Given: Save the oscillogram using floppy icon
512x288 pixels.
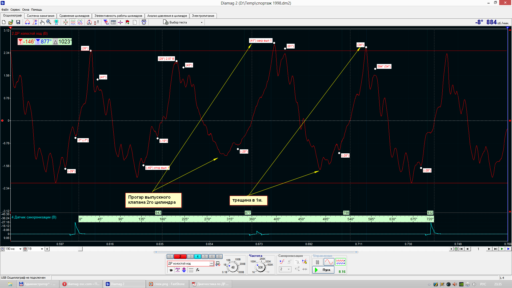Looking at the screenshot, I should pyautogui.click(x=18, y=22).
